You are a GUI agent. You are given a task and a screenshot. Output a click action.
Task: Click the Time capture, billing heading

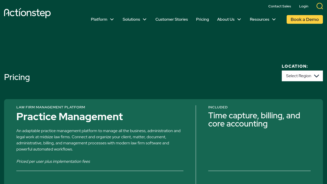254,120
